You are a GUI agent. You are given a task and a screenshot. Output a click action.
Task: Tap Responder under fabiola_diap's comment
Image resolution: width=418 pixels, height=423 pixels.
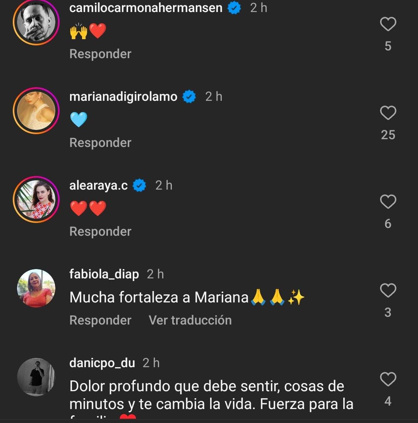[x=100, y=320]
